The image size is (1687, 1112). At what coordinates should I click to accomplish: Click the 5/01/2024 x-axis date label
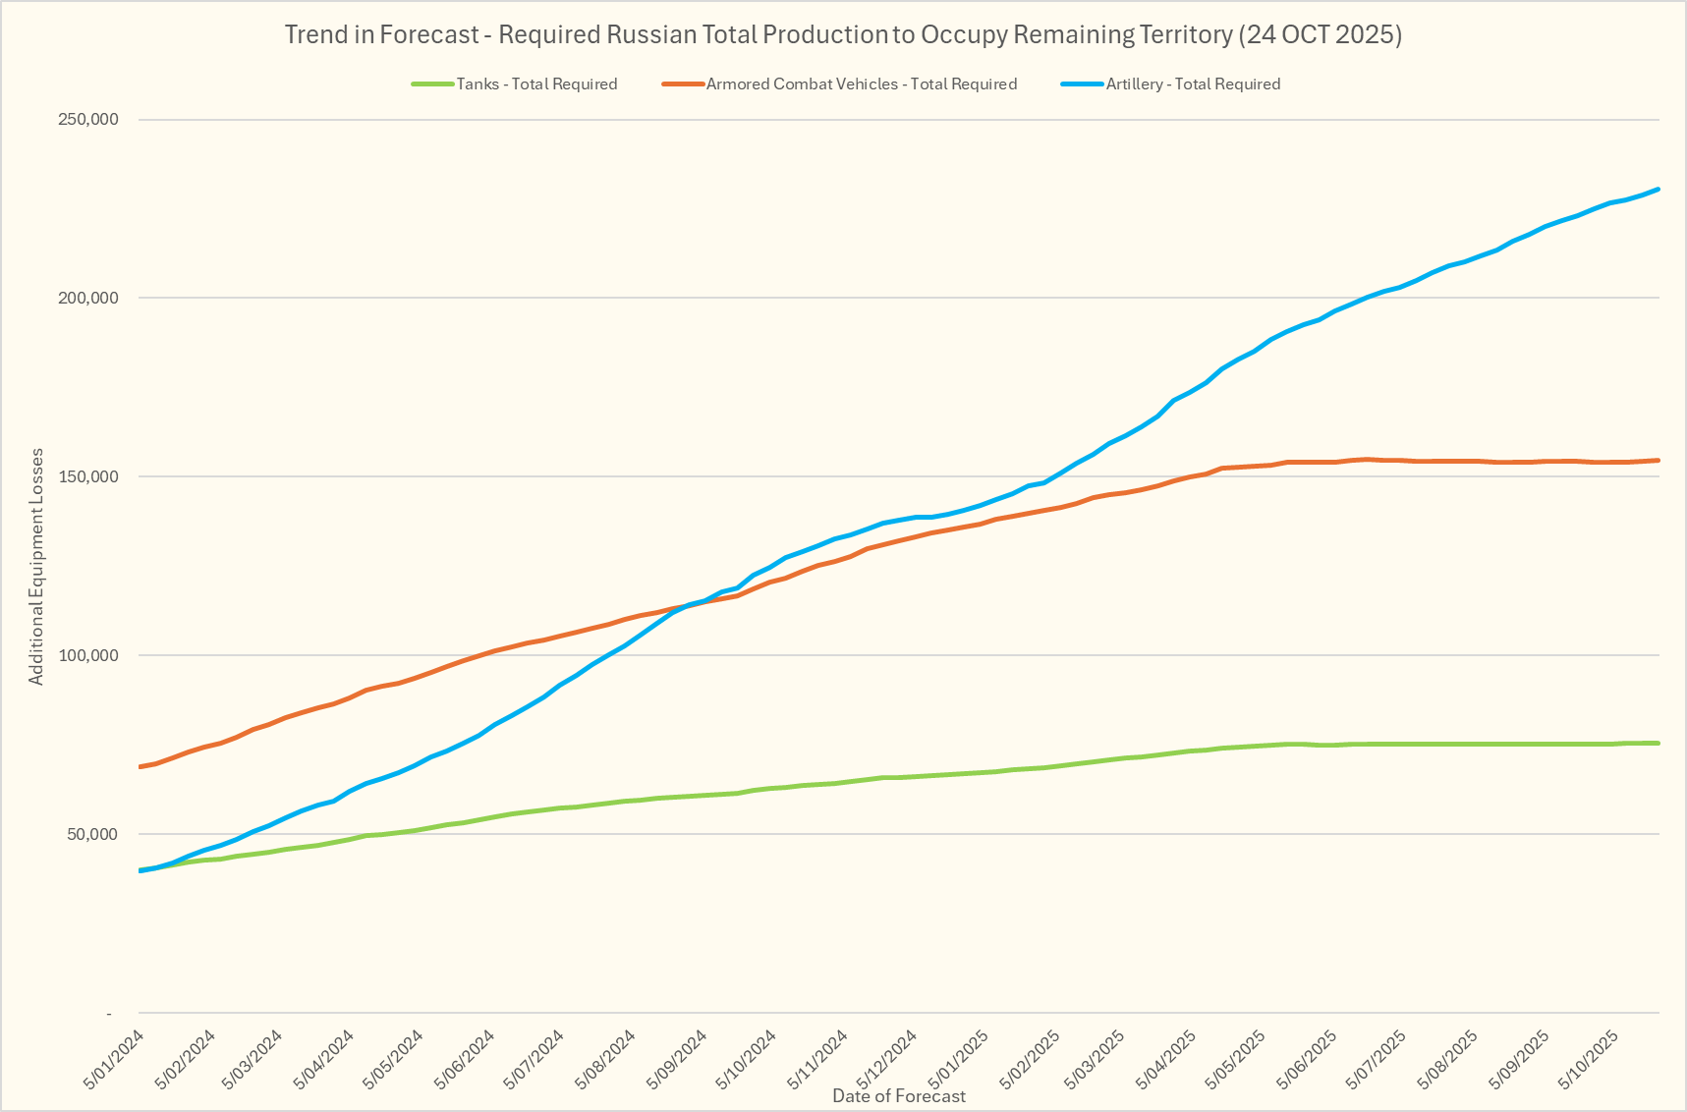click(115, 1060)
